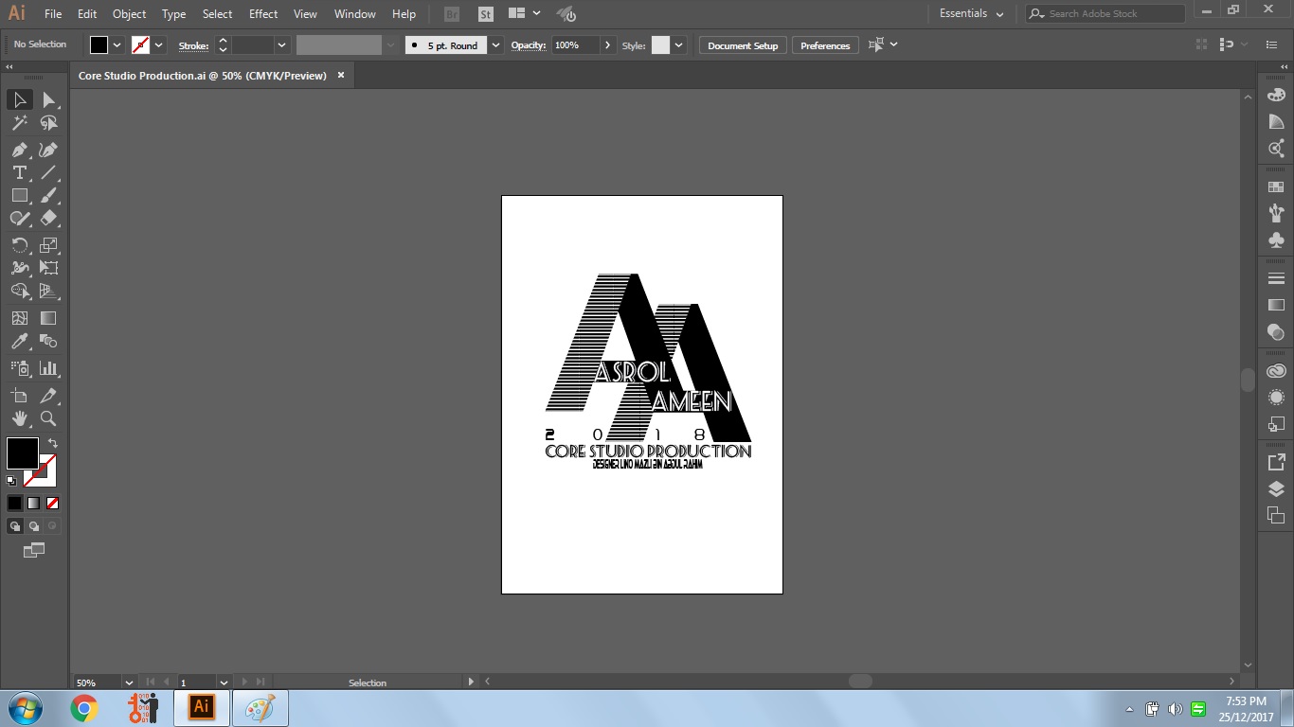Image resolution: width=1294 pixels, height=727 pixels.
Task: Open the artboard navigation dropdown
Action: point(225,682)
